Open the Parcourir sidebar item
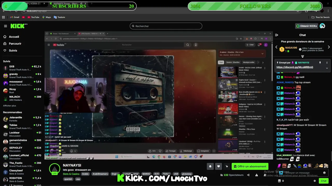 (x=22, y=44)
